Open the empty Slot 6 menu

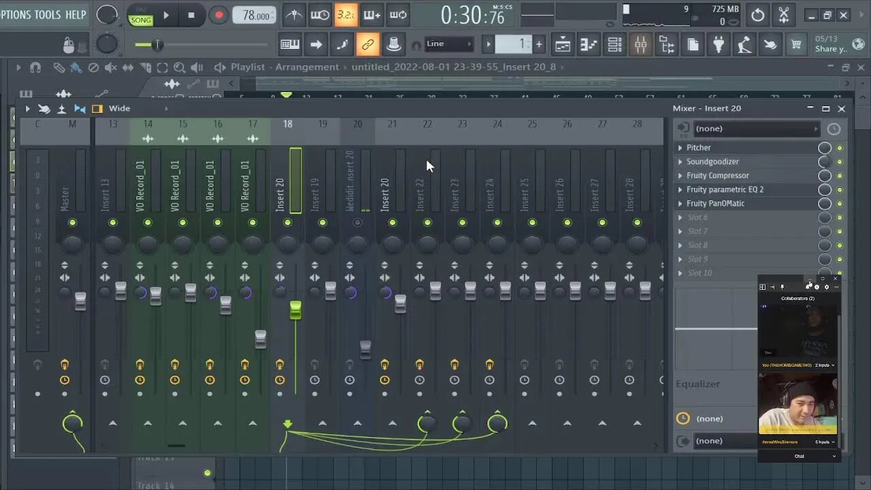click(x=680, y=217)
